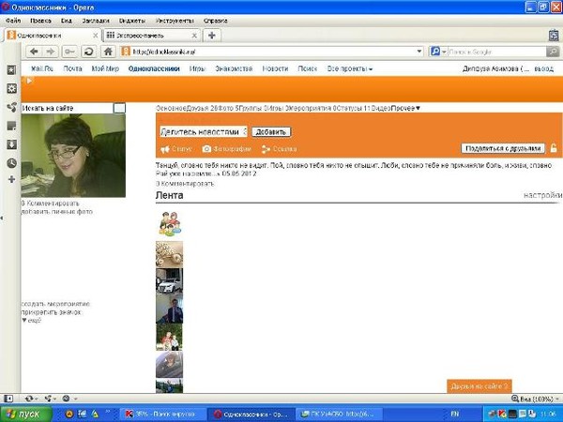Image resolution: width=563 pixels, height=422 pixels.
Task: Open the closed tabs trash icon
Action: tap(554, 36)
